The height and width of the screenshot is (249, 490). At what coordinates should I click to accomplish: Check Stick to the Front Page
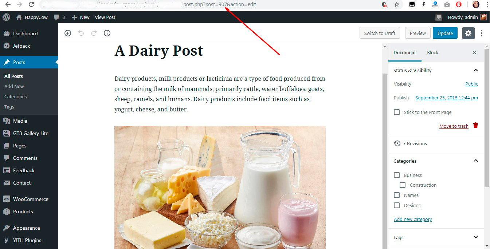coord(397,112)
